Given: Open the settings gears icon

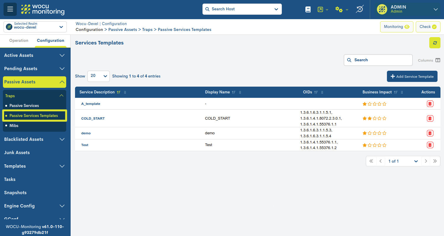Looking at the screenshot, I should tap(339, 9).
